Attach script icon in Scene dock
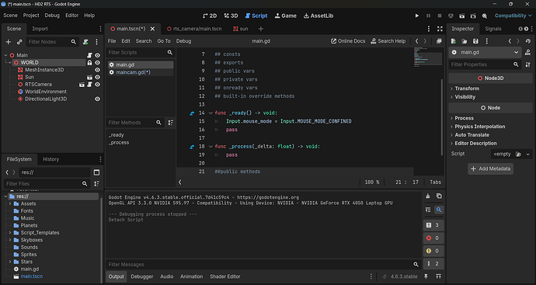Image resolution: width=536 pixels, height=285 pixels. 85,42
